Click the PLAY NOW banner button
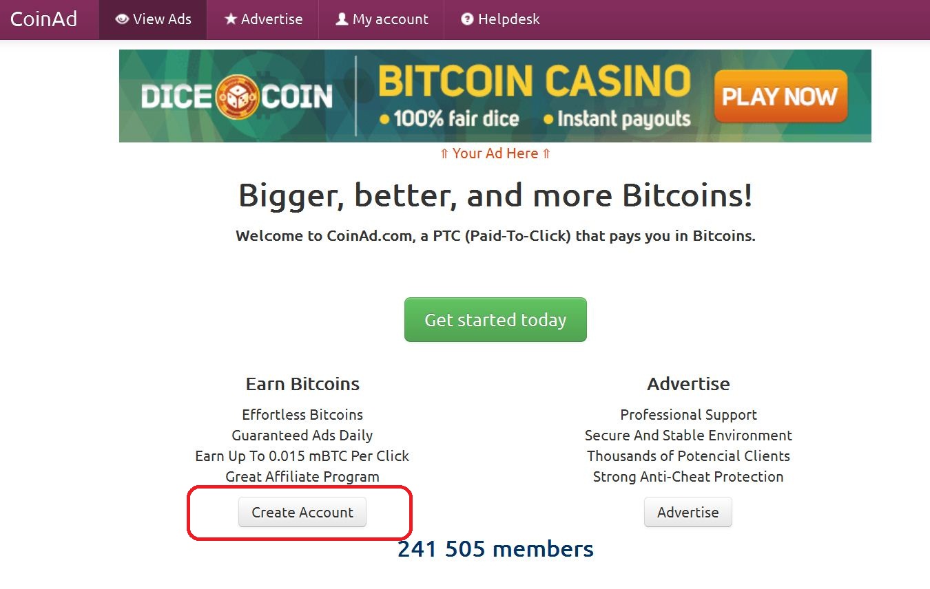The width and height of the screenshot is (930, 589). click(781, 96)
